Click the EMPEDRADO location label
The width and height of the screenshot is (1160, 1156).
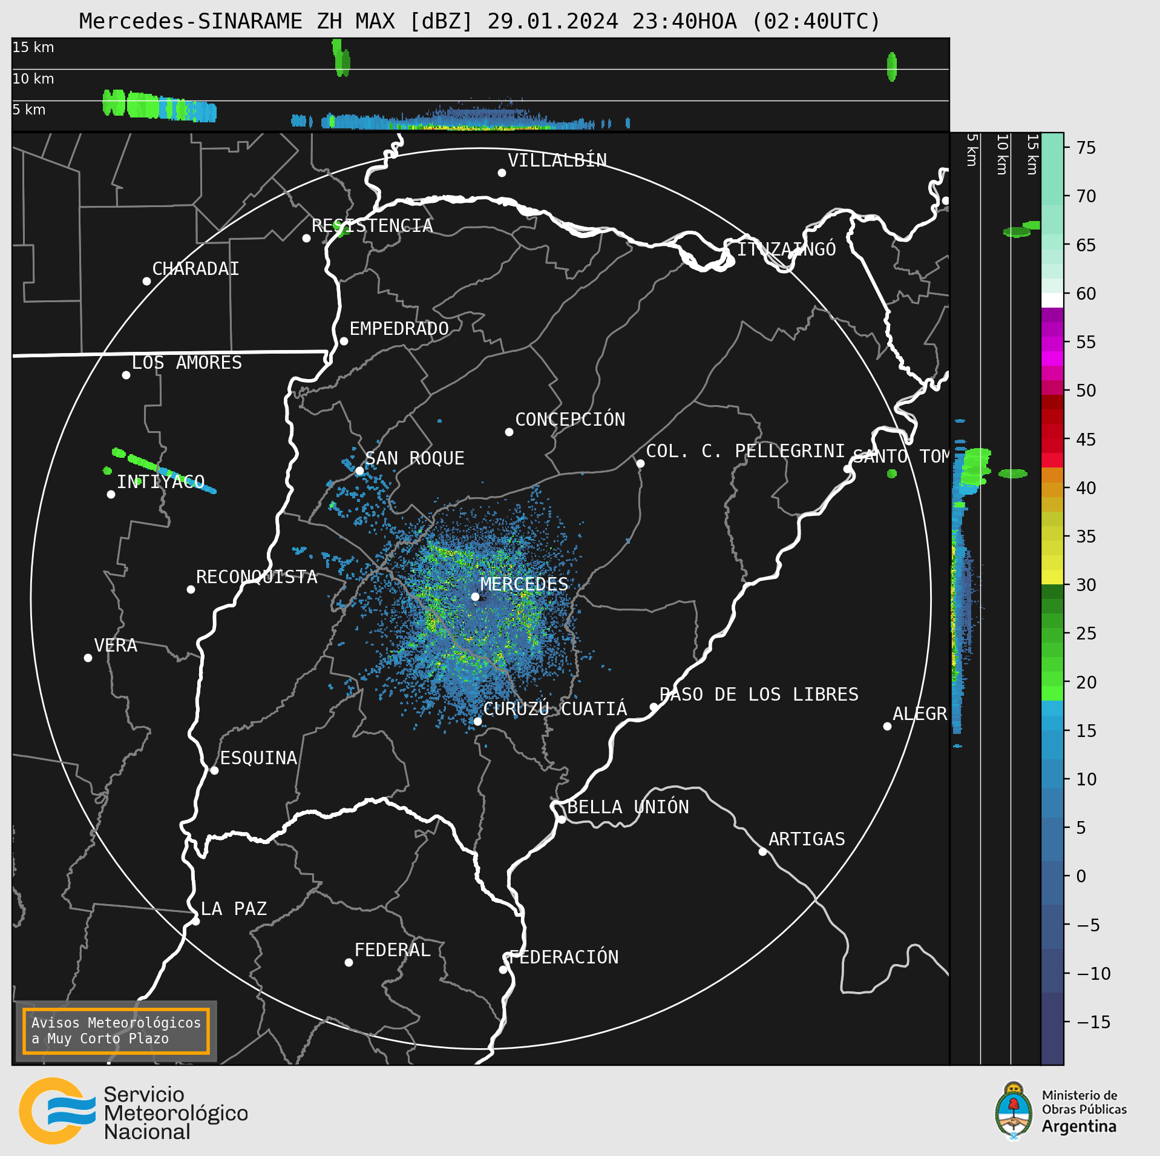coord(399,329)
